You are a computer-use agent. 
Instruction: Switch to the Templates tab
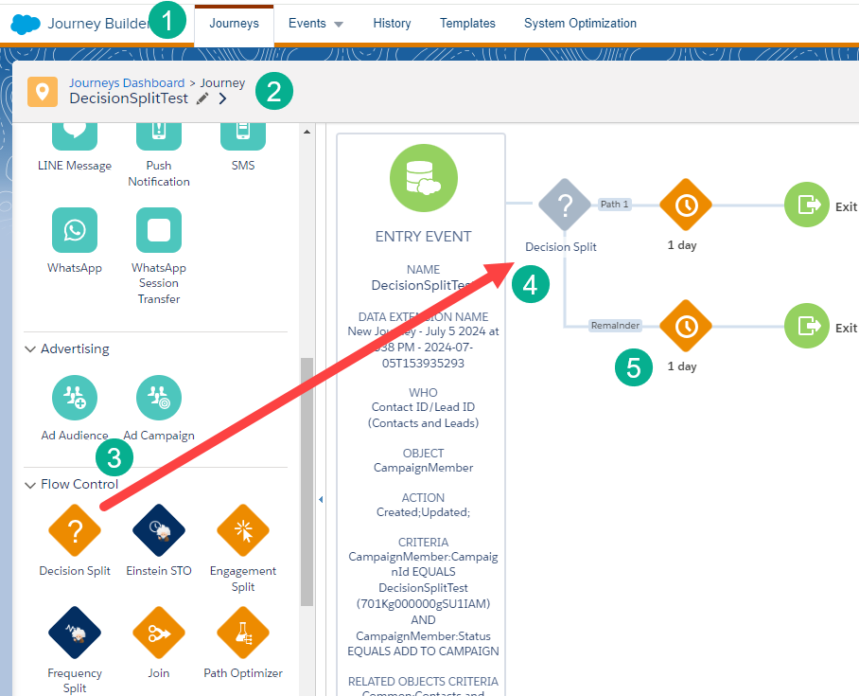click(x=467, y=23)
